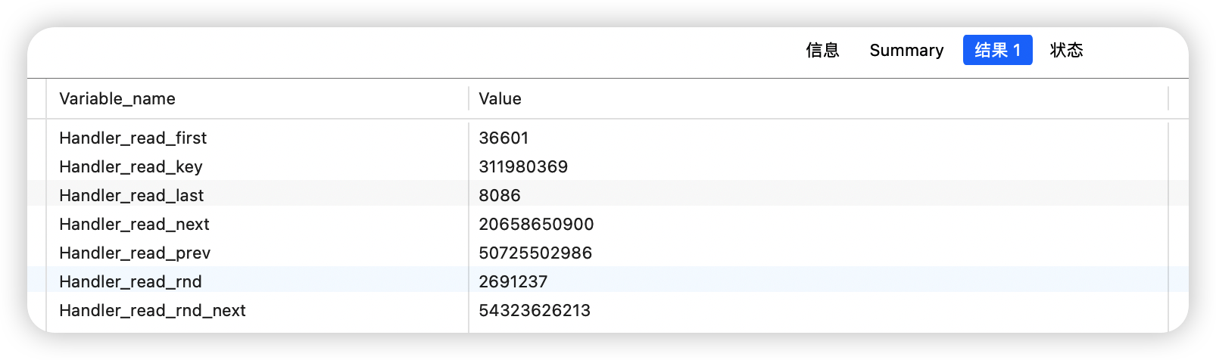Image resolution: width=1216 pixels, height=360 pixels.
Task: Select the Handler_read_first row
Action: click(133, 138)
